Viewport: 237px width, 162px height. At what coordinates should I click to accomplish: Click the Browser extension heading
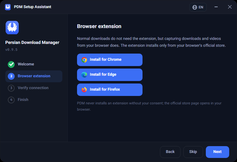click(x=99, y=26)
